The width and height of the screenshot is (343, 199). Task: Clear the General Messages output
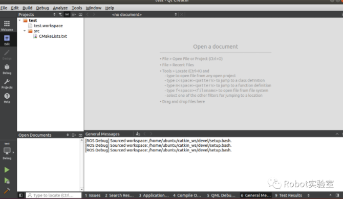138,134
